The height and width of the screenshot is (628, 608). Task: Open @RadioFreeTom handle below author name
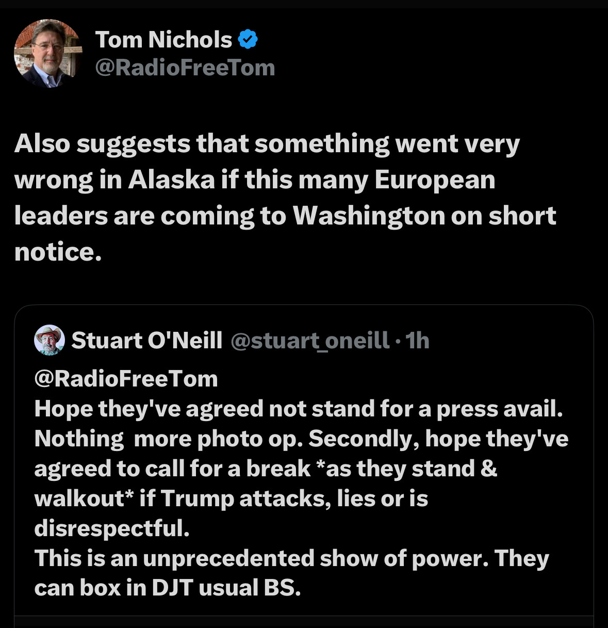coord(185,68)
